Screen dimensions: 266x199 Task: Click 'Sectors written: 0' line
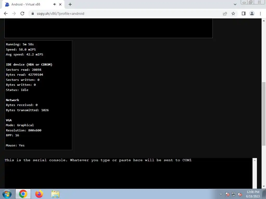[23, 80]
